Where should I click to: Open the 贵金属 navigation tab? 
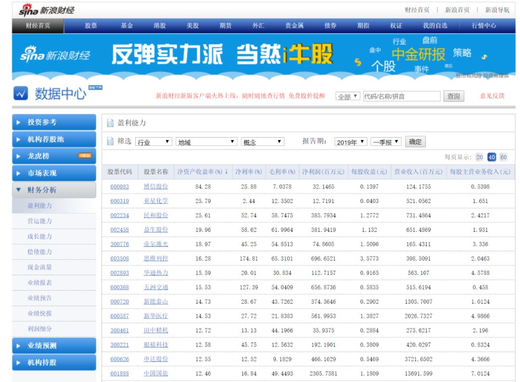(x=295, y=25)
